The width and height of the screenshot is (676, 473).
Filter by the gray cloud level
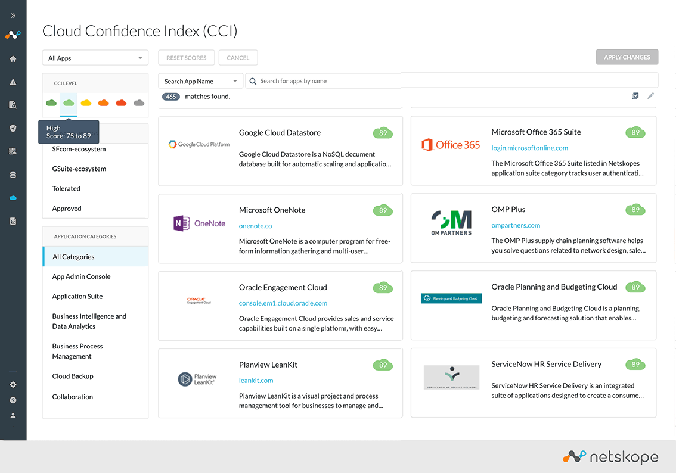tap(139, 102)
